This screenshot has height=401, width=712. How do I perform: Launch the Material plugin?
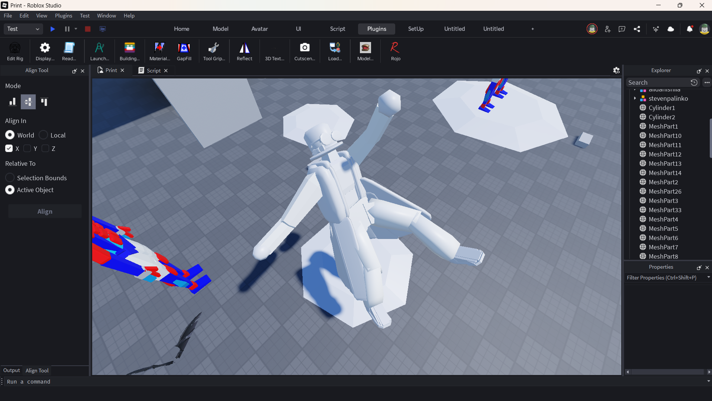160,51
